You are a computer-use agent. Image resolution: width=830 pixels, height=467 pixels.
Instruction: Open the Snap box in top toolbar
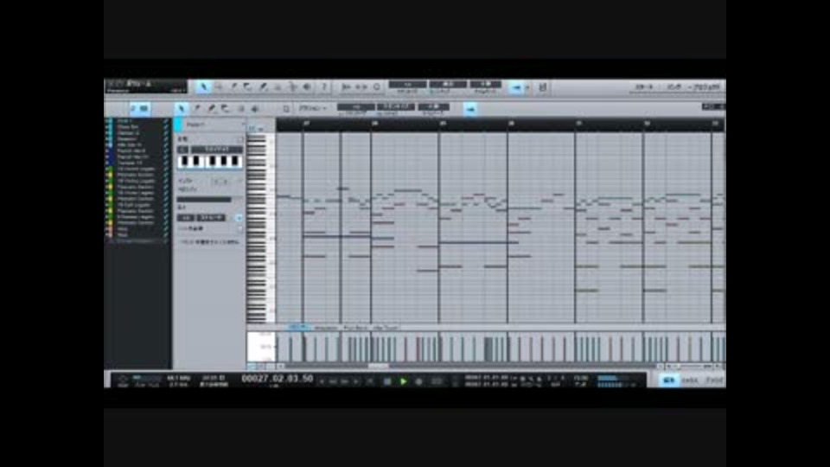coord(485,84)
